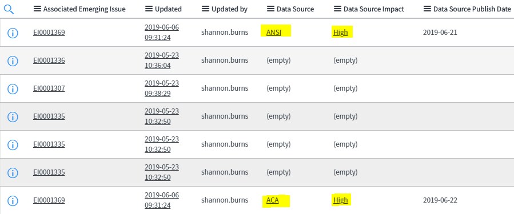The width and height of the screenshot is (514, 214).
Task: Open info icon for EI0001336 row
Action: click(13, 60)
